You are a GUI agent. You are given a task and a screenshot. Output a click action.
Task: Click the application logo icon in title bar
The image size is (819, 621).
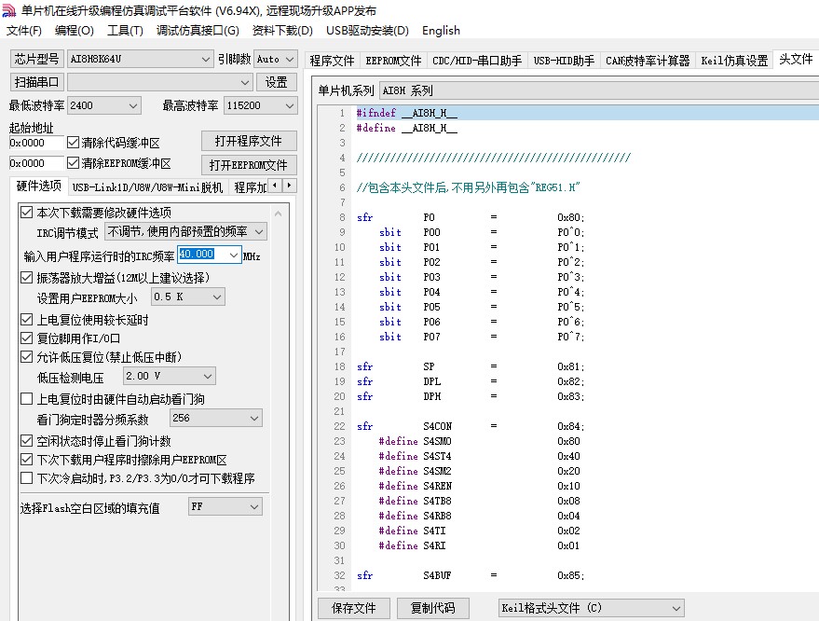click(x=9, y=10)
